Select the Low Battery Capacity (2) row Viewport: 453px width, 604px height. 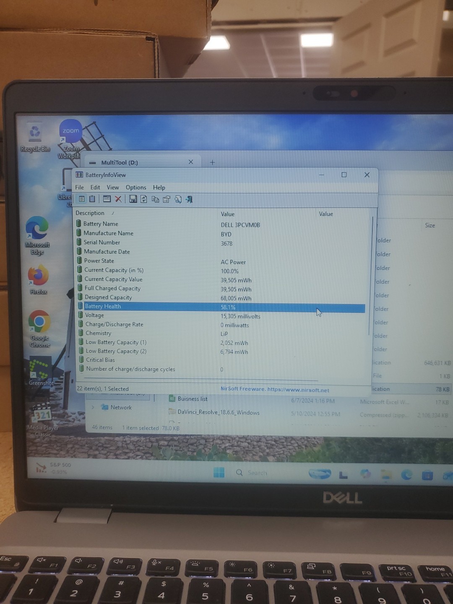(x=221, y=351)
